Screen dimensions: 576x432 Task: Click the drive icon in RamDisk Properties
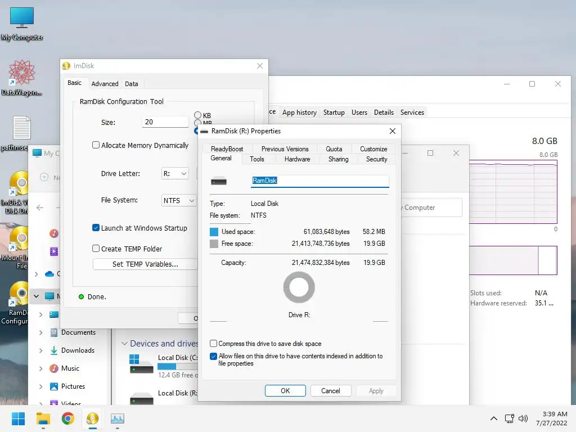click(x=219, y=181)
